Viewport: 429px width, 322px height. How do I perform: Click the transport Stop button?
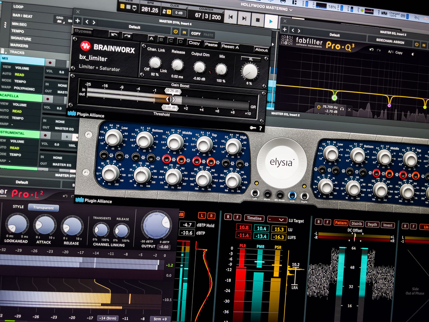pyautogui.click(x=258, y=20)
